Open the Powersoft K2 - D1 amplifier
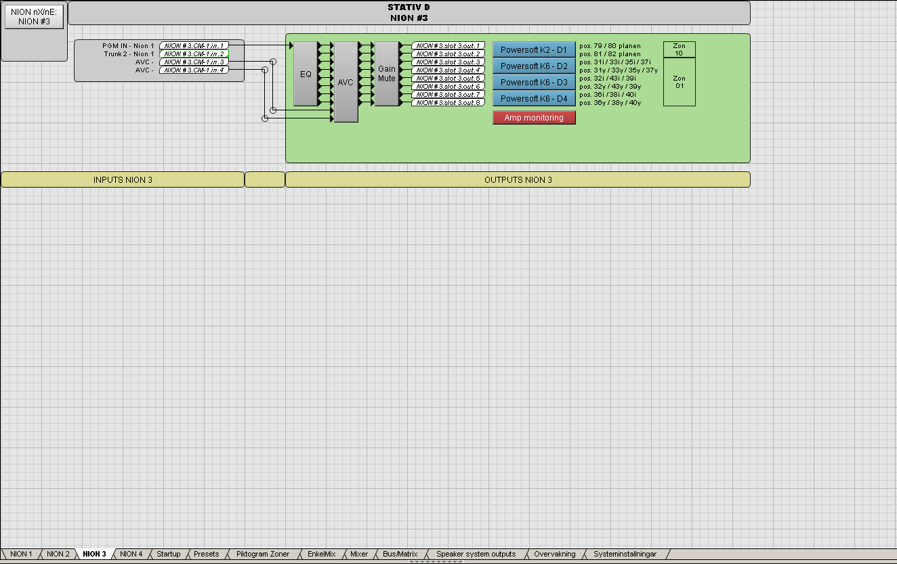The width and height of the screenshot is (897, 564). 534,49
